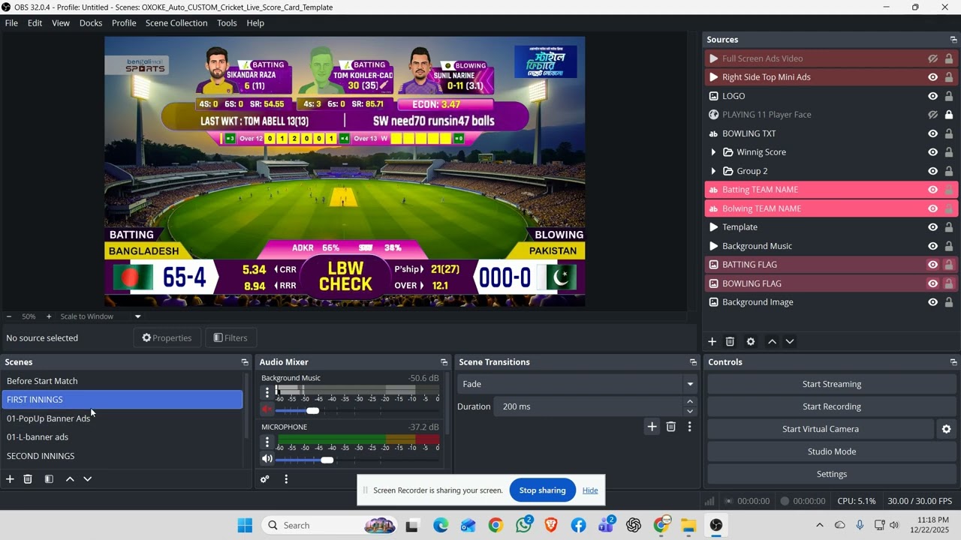Zoom out preview with minus icon
The height and width of the screenshot is (540, 961).
(x=9, y=316)
